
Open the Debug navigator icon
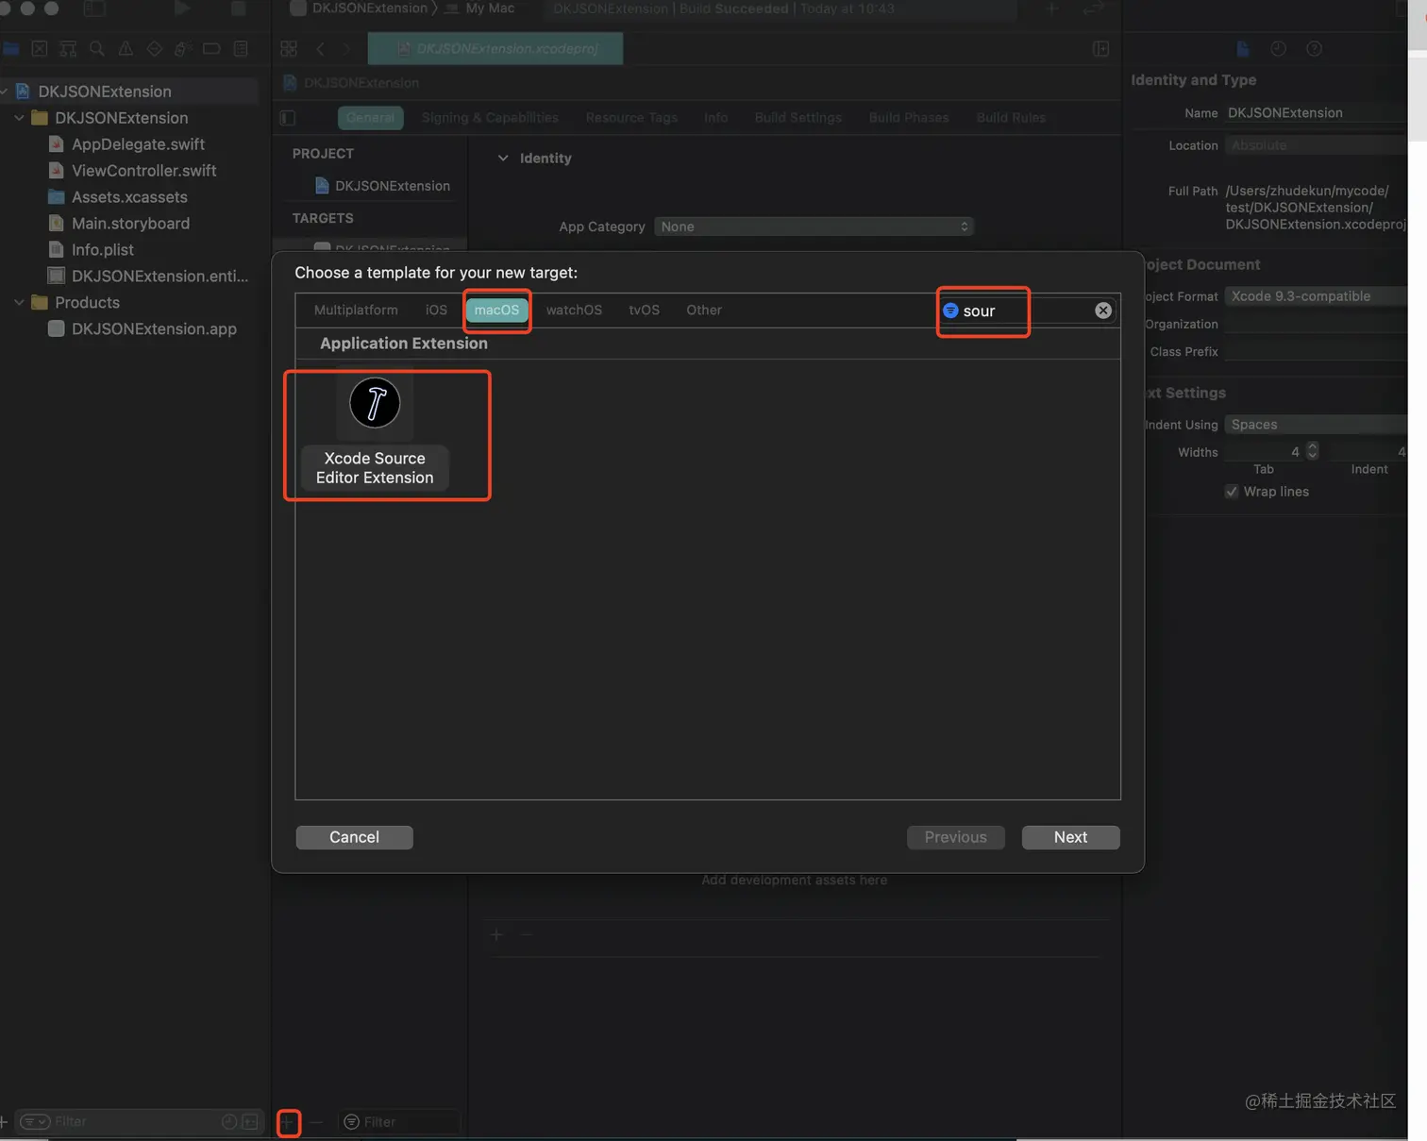[x=183, y=48]
